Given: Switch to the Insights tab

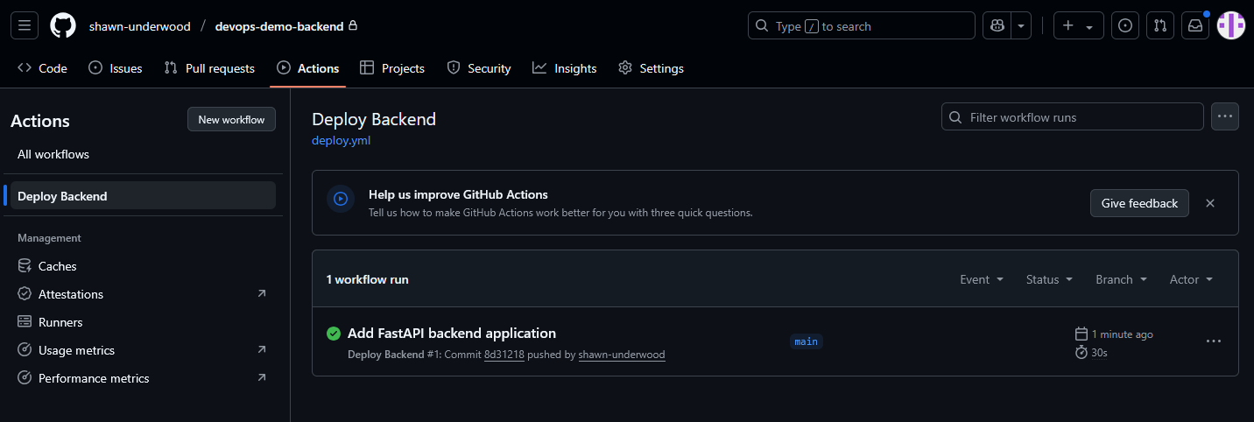Looking at the screenshot, I should [x=565, y=68].
